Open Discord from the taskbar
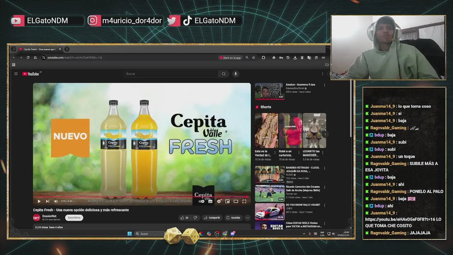The height and width of the screenshot is (255, 453). point(233,234)
